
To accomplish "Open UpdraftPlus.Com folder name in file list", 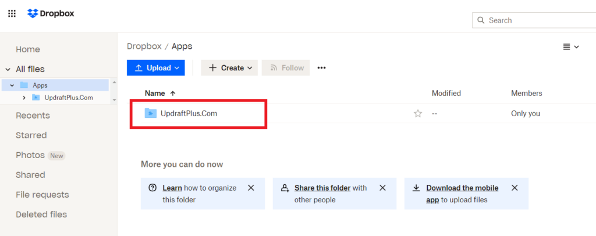I will click(189, 113).
